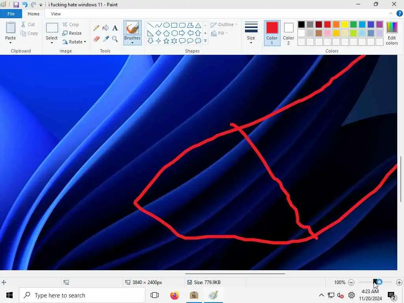Pick the yellow color swatch
Viewport: 404px width, 303px height.
coord(345,24)
